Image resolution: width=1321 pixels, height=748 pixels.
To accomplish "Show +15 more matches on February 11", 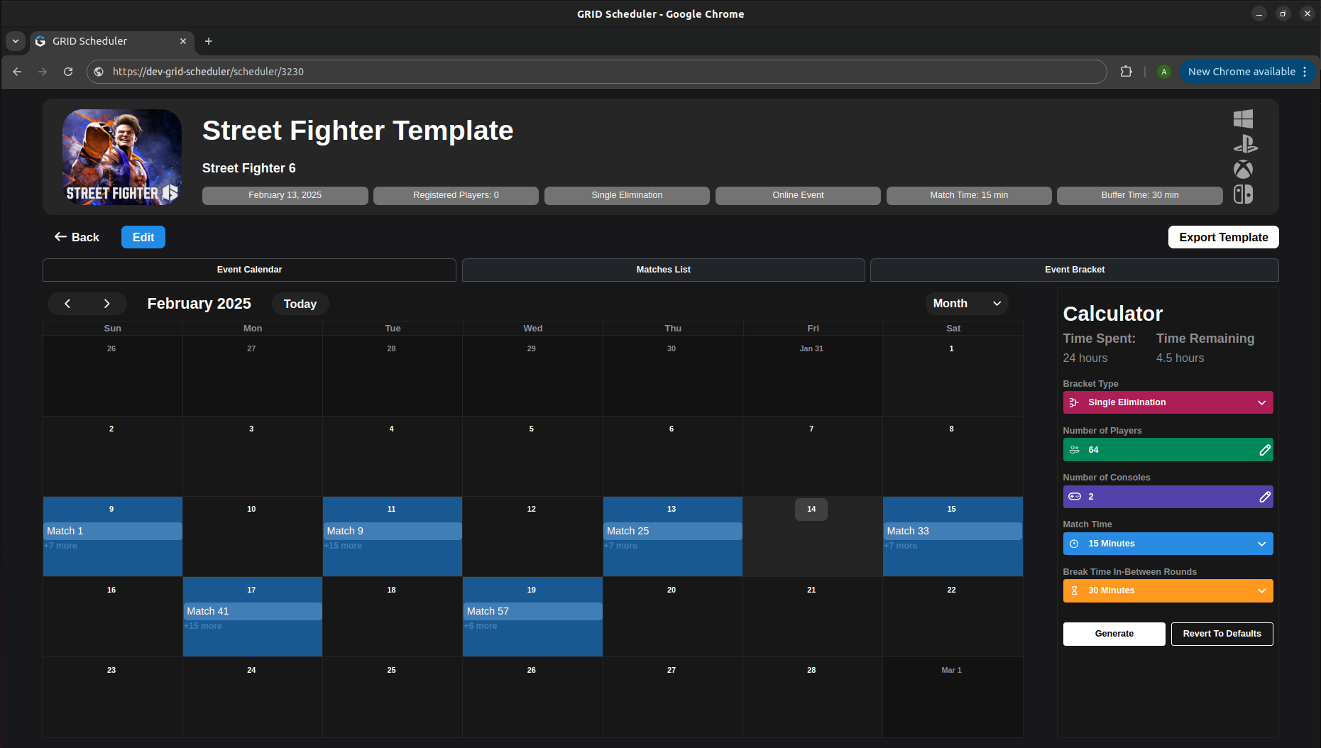I will point(344,546).
